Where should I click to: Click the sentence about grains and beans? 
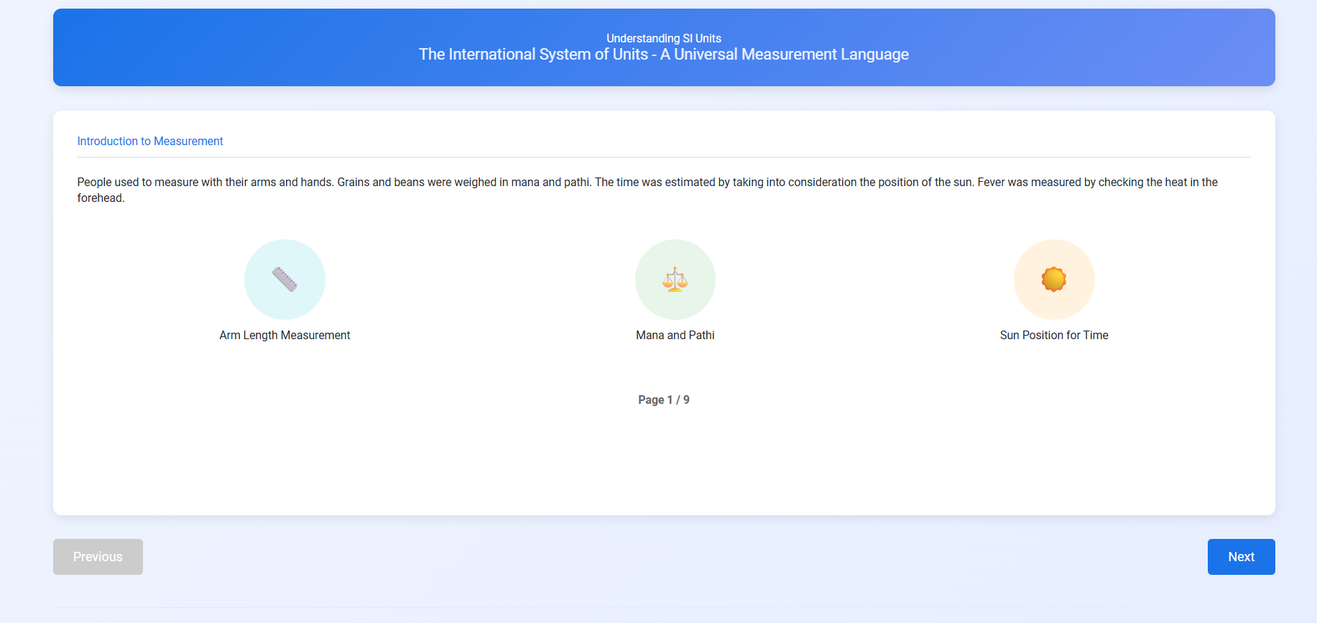pos(464,183)
